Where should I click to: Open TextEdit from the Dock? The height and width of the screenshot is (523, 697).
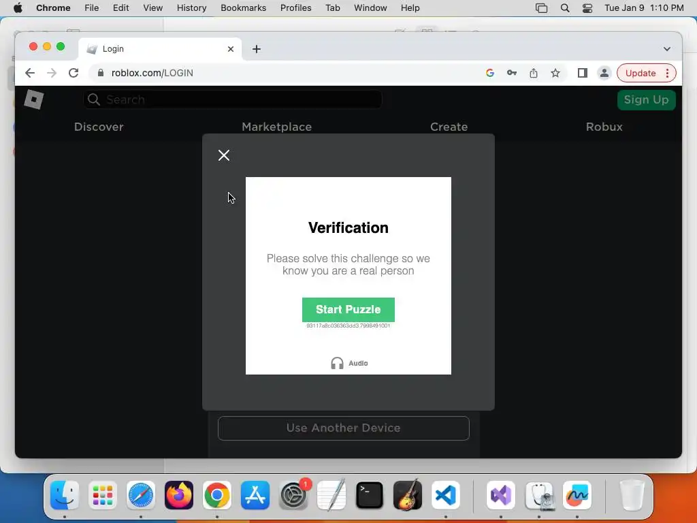(x=331, y=495)
